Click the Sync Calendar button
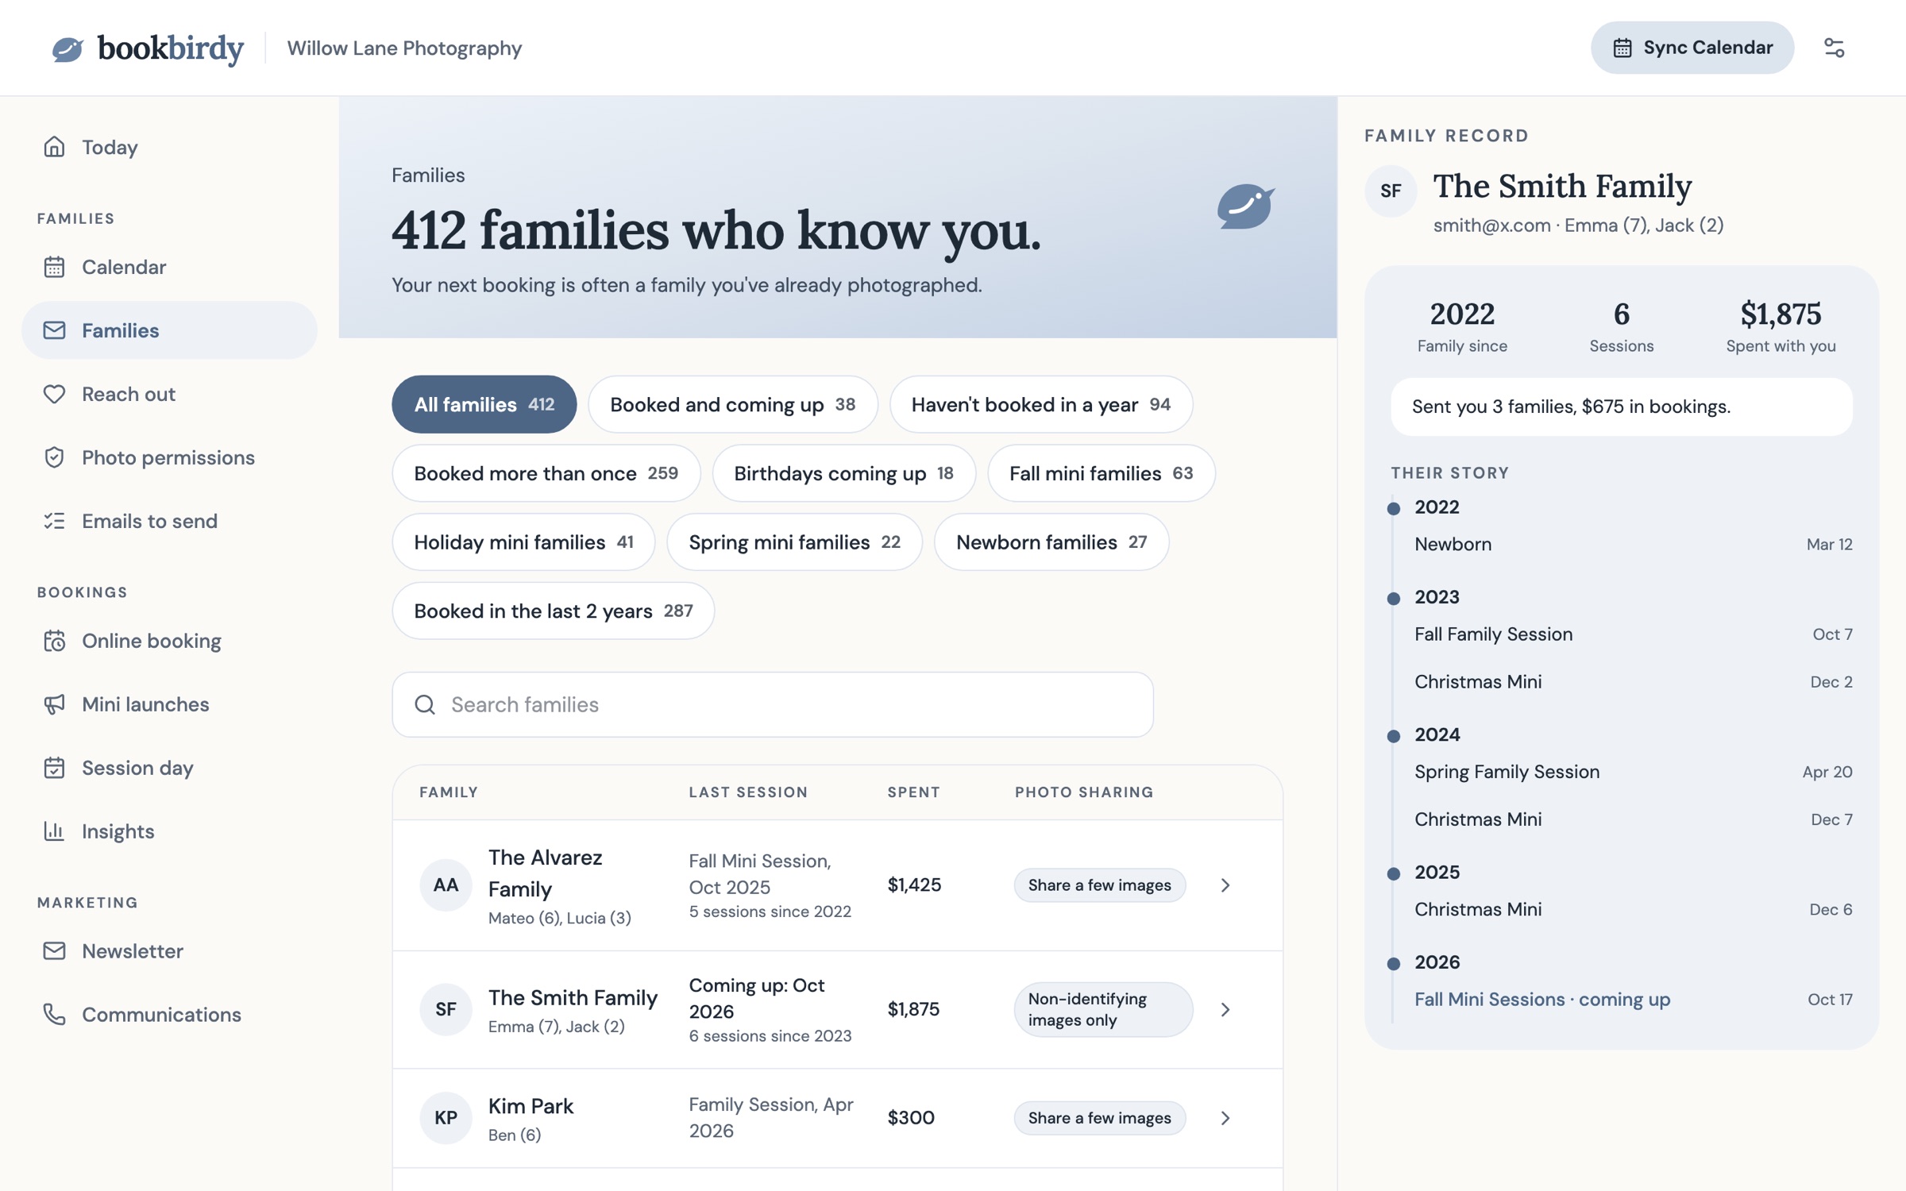The image size is (1906, 1191). click(1692, 48)
